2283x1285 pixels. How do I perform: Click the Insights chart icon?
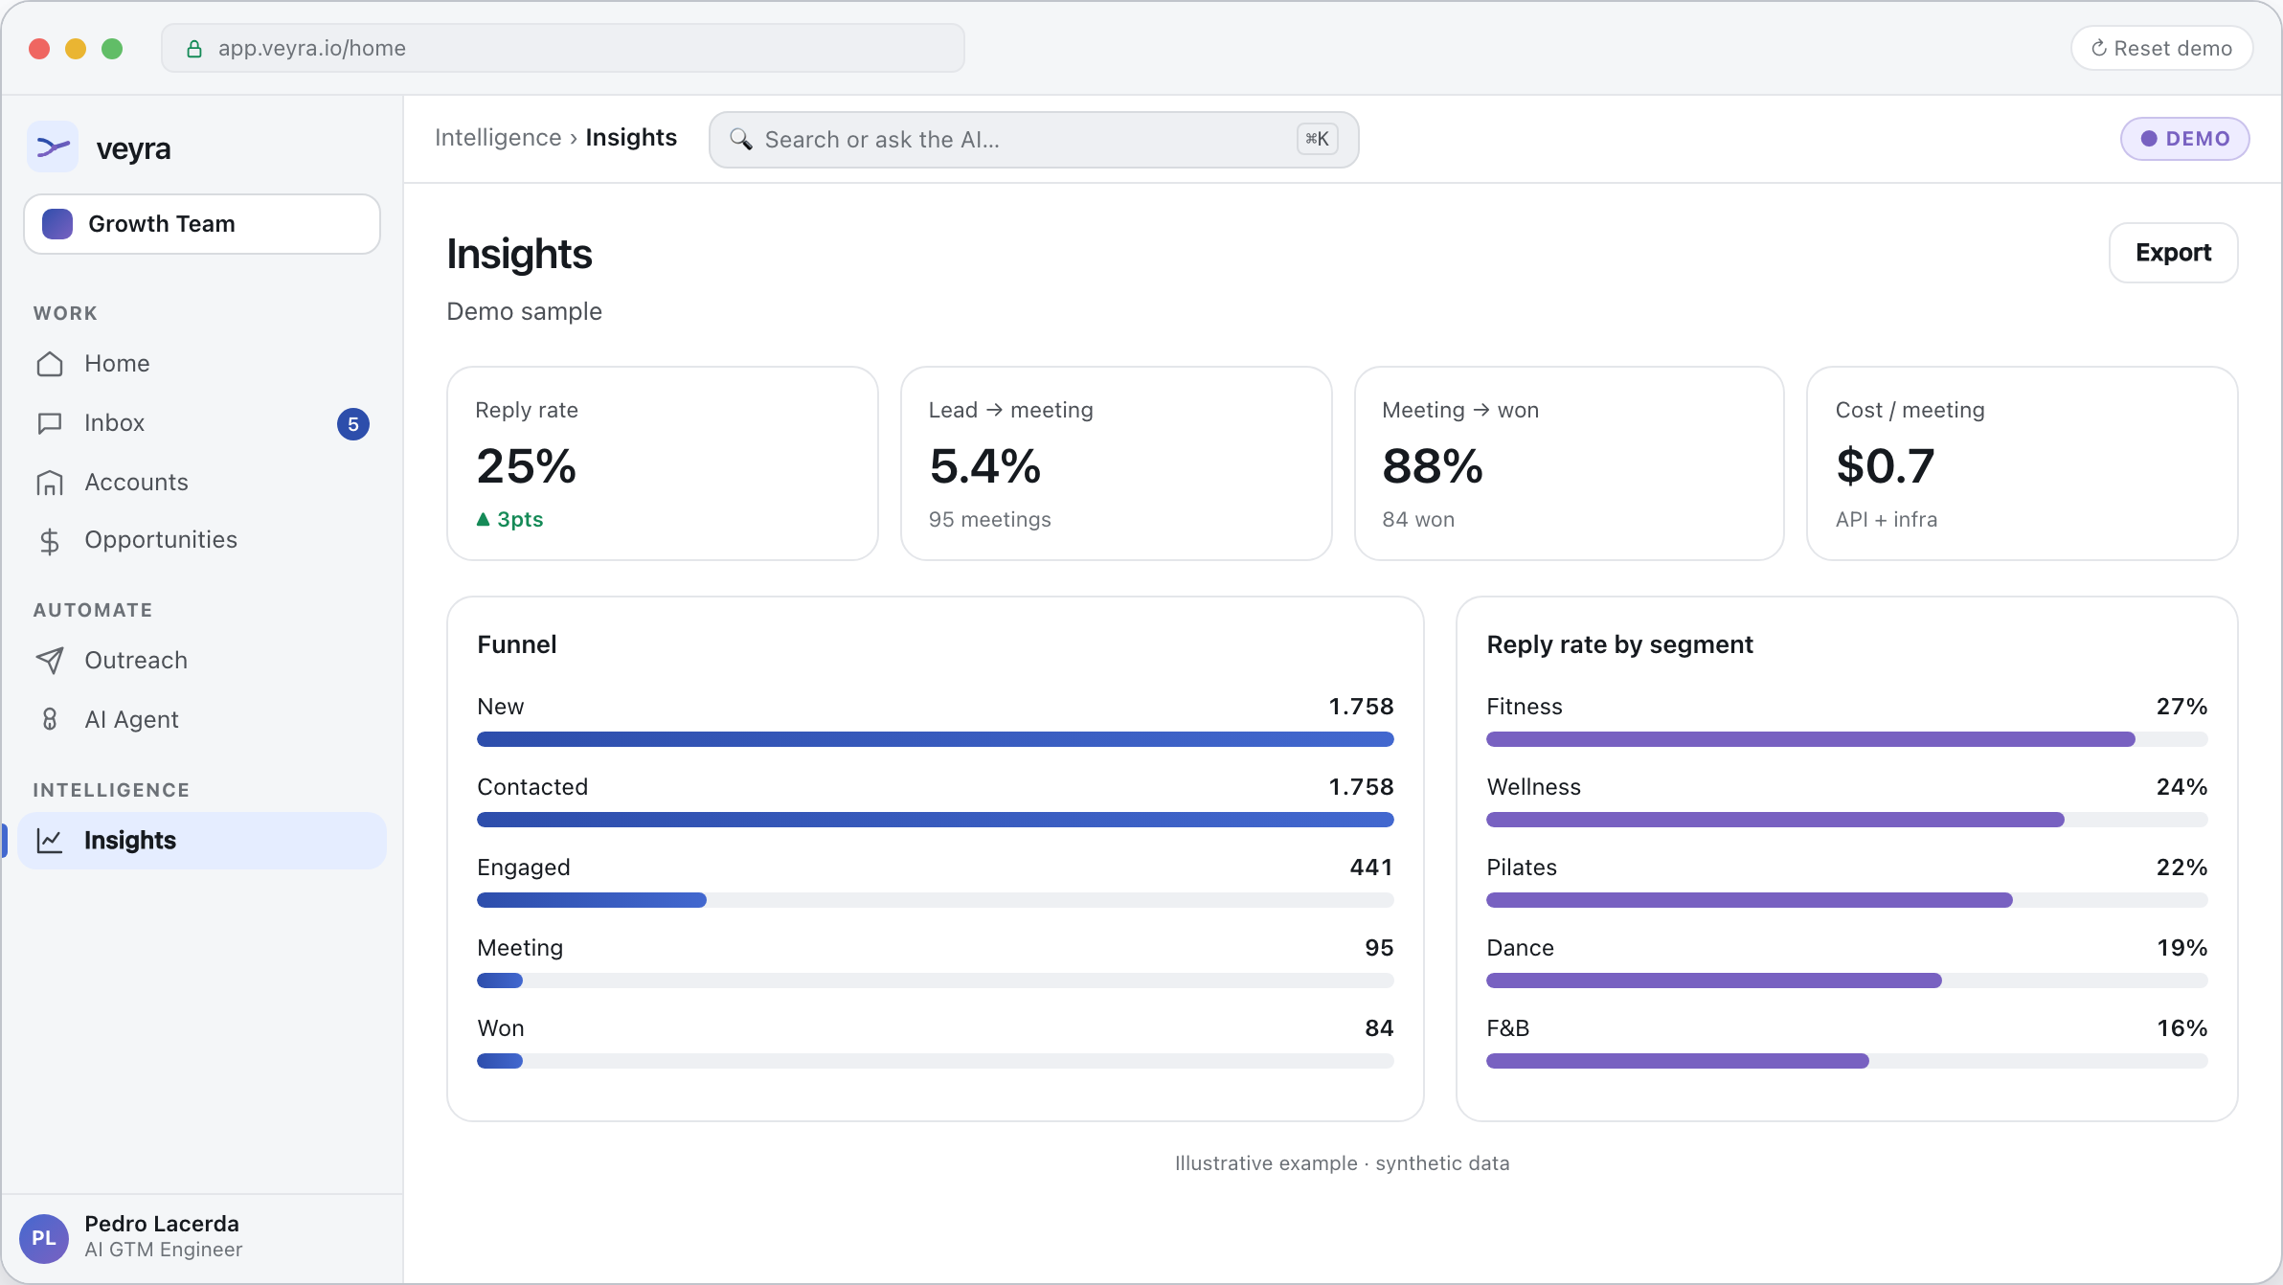click(x=50, y=841)
